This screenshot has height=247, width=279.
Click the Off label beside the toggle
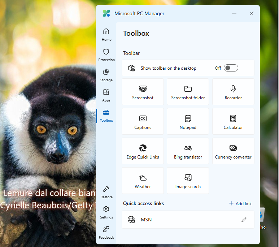[x=218, y=68]
